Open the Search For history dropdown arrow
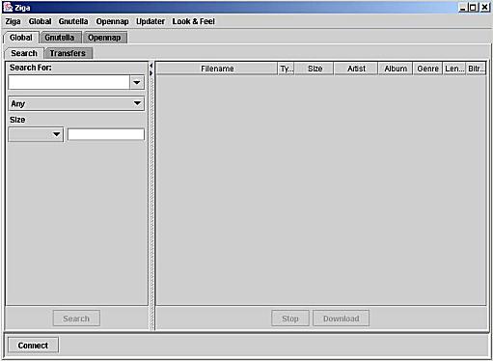Image resolution: width=493 pixels, height=361 pixels. [137, 82]
